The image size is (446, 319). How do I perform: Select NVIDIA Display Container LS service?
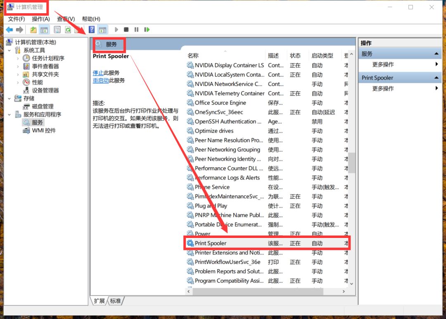[267, 65]
